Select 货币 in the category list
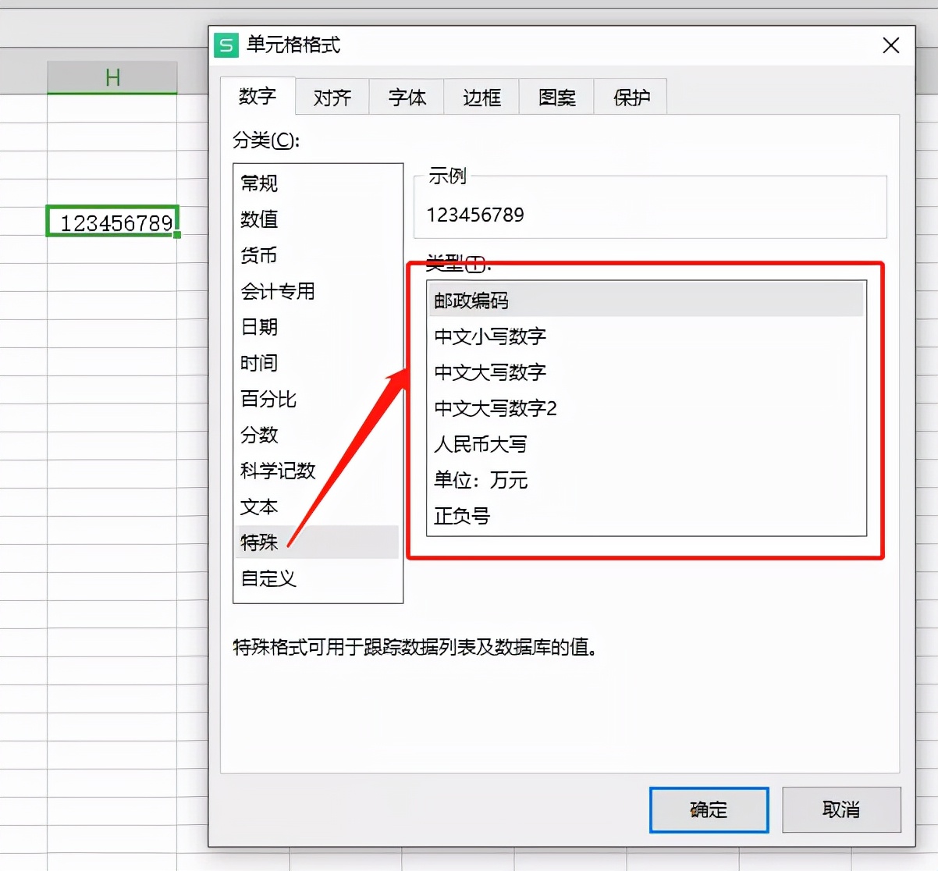Image resolution: width=938 pixels, height=871 pixels. tap(259, 256)
